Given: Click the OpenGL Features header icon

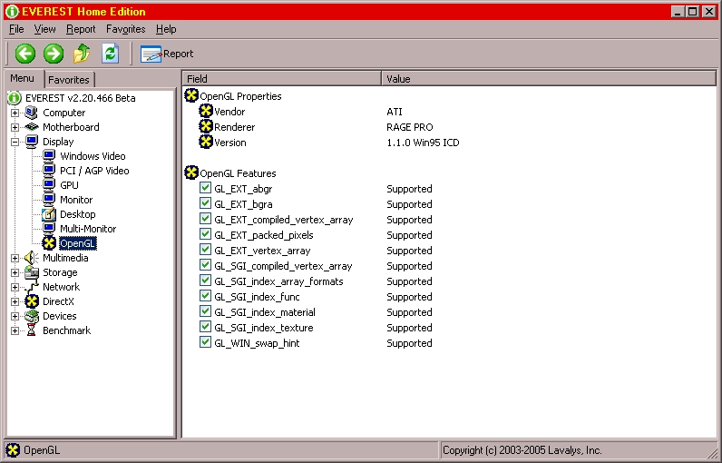Looking at the screenshot, I should pyautogui.click(x=191, y=172).
